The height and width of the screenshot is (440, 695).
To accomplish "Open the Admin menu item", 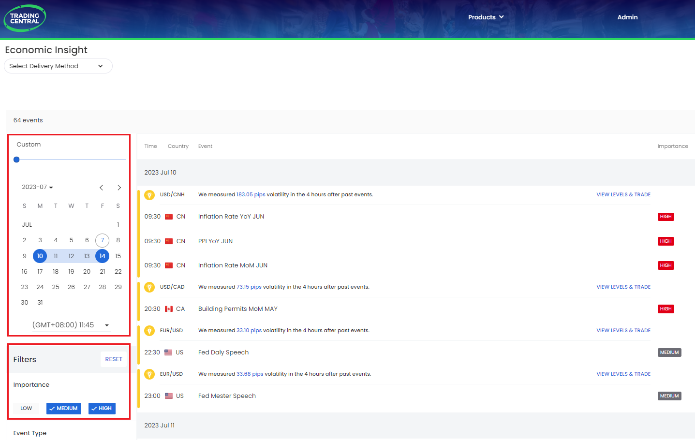I will point(627,17).
